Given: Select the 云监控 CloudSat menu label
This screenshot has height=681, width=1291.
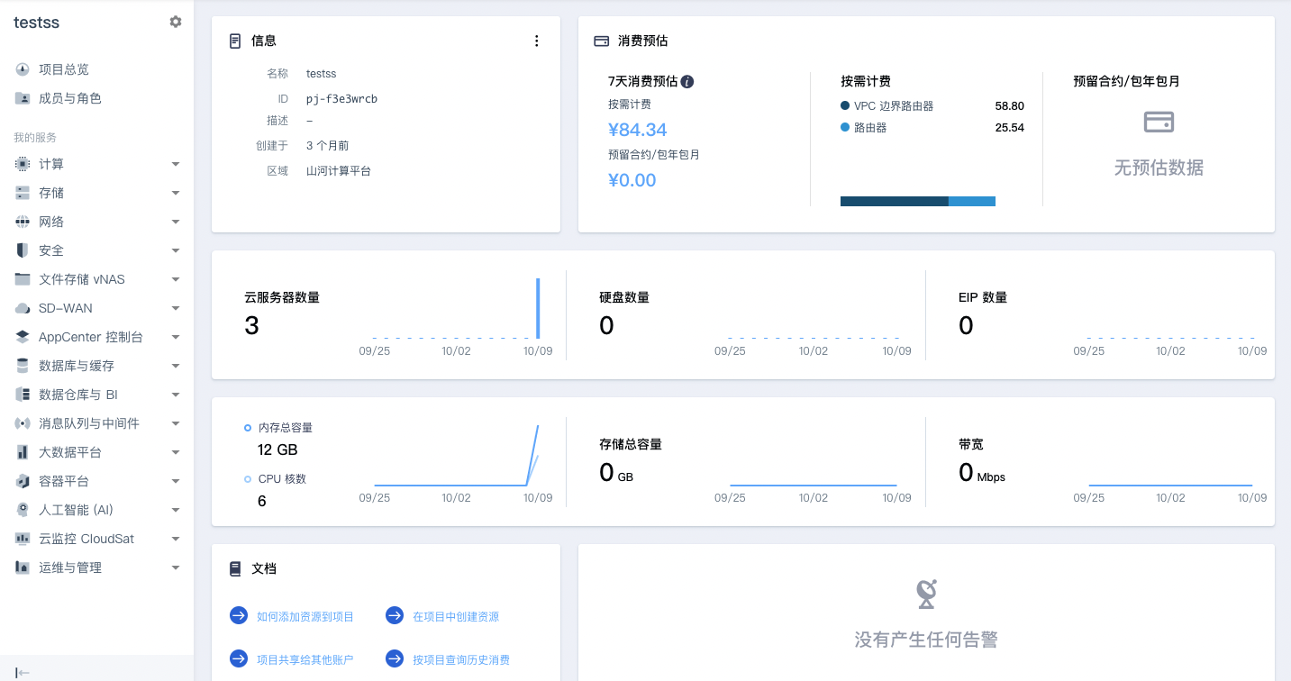Looking at the screenshot, I should coord(86,539).
